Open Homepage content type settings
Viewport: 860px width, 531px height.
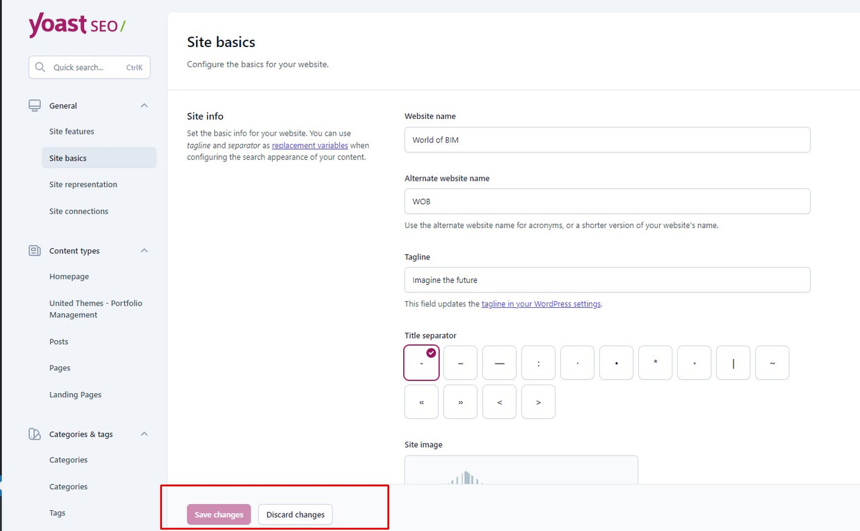pos(69,276)
